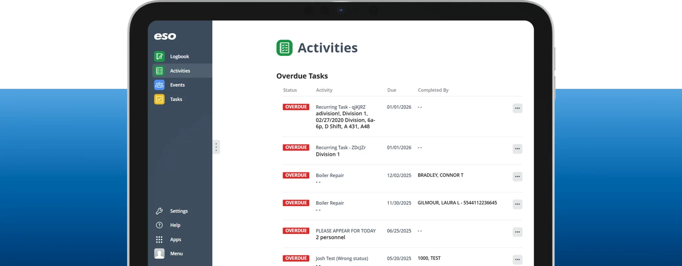Open the Logbook icon in sidebar

[159, 57]
